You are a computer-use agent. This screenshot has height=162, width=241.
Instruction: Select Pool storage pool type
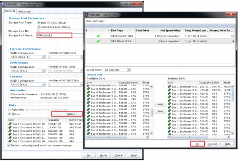click(39, 23)
